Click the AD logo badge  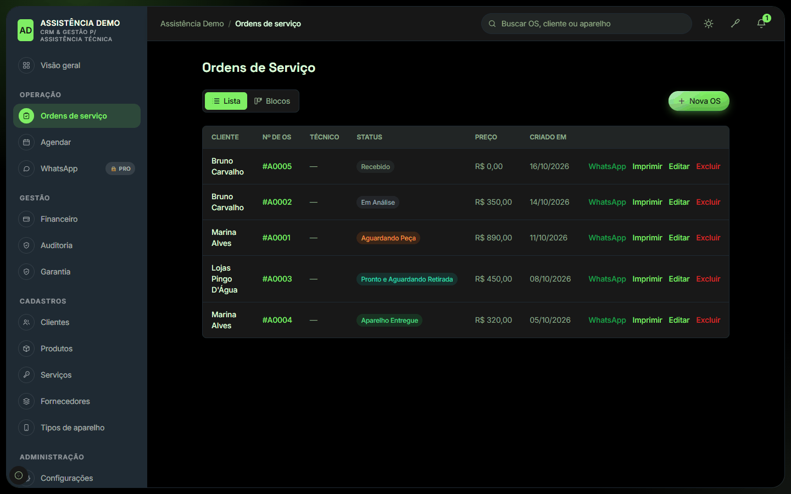point(26,31)
